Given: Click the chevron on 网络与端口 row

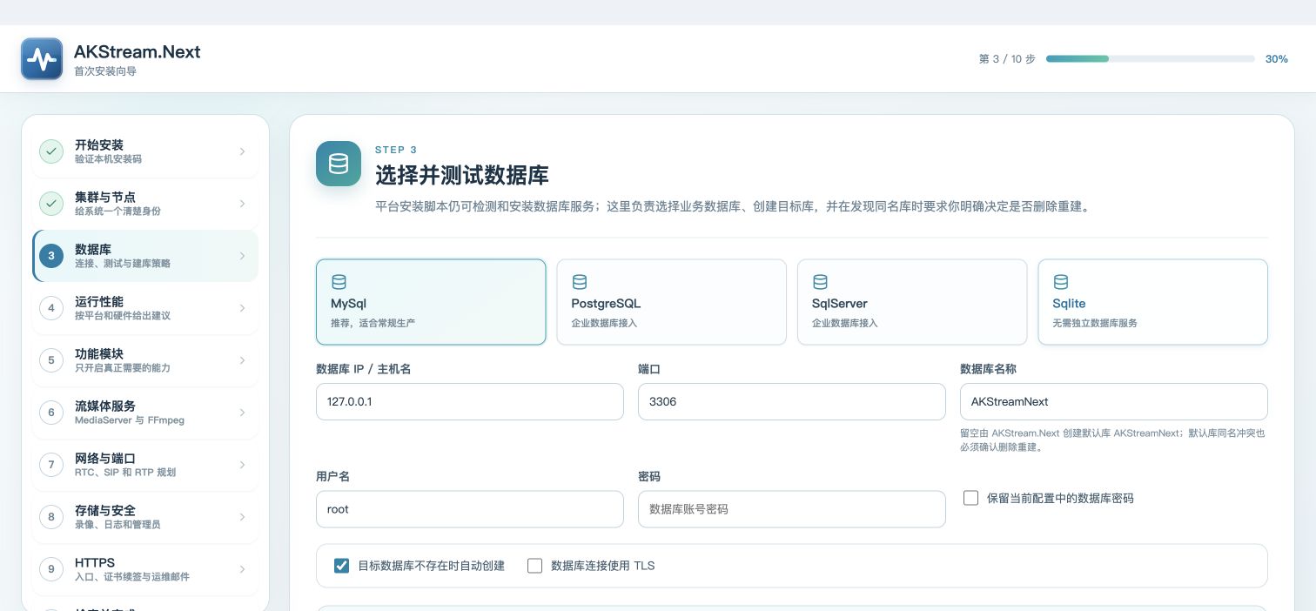Looking at the screenshot, I should [x=242, y=465].
